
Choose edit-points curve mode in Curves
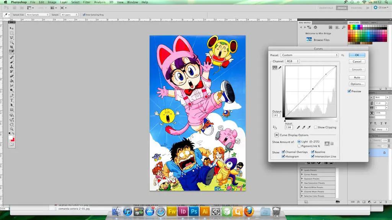click(275, 68)
